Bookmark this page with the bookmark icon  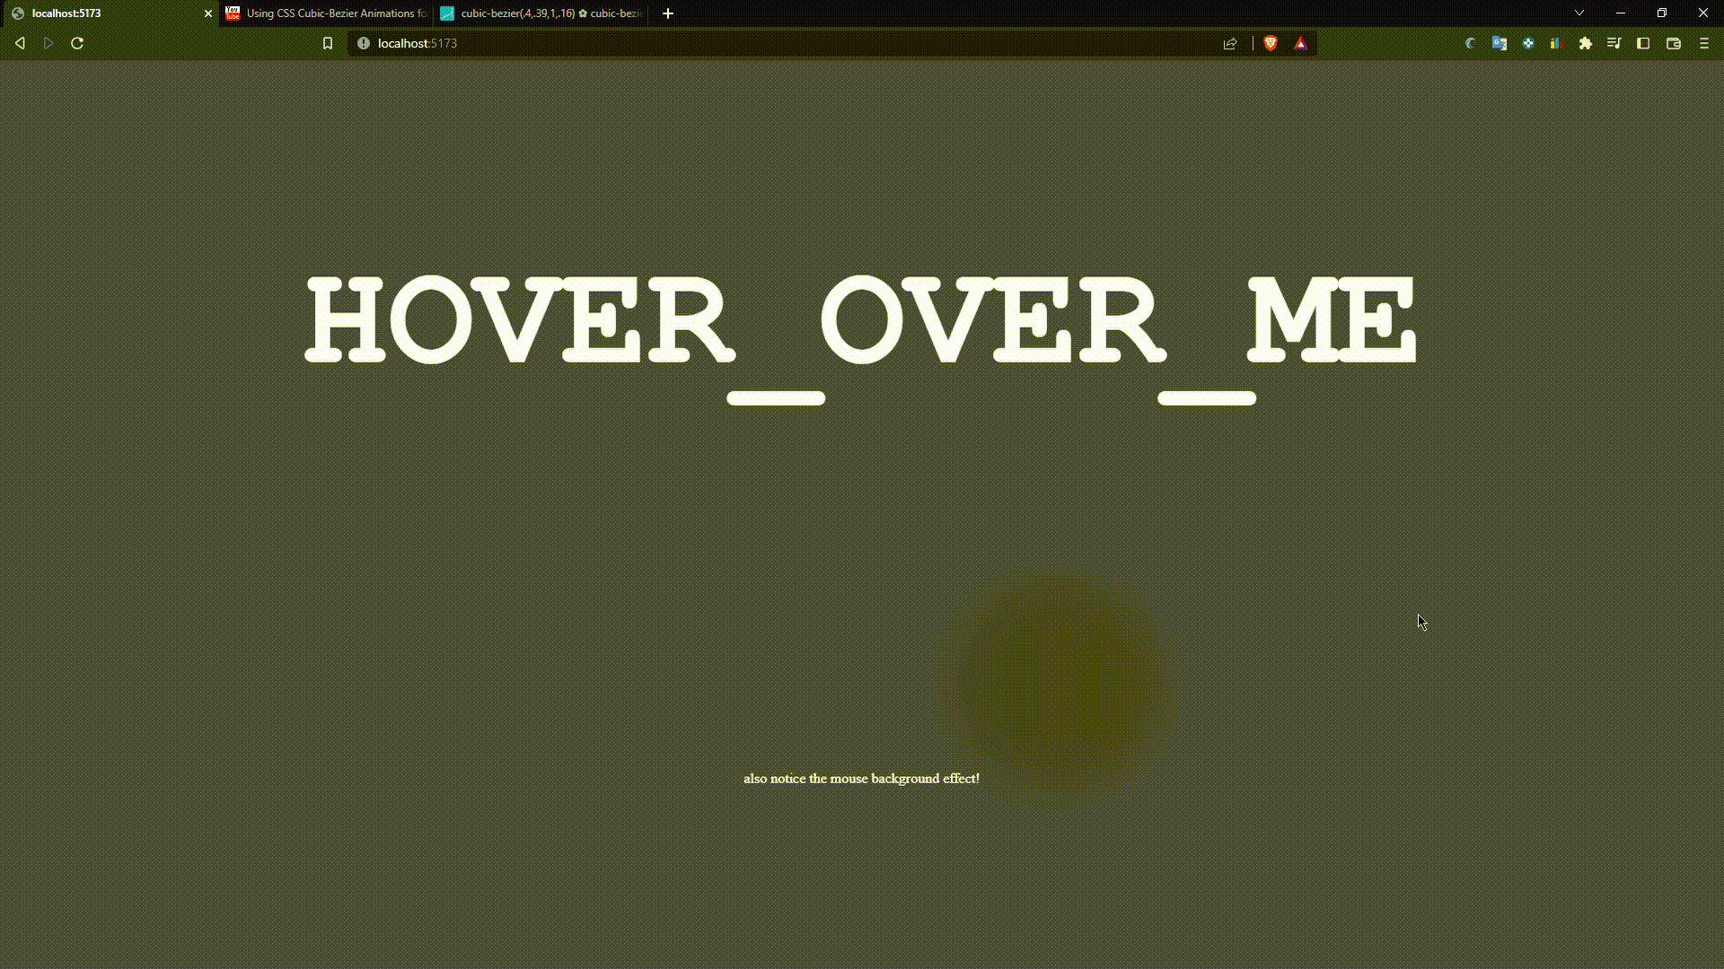328,43
